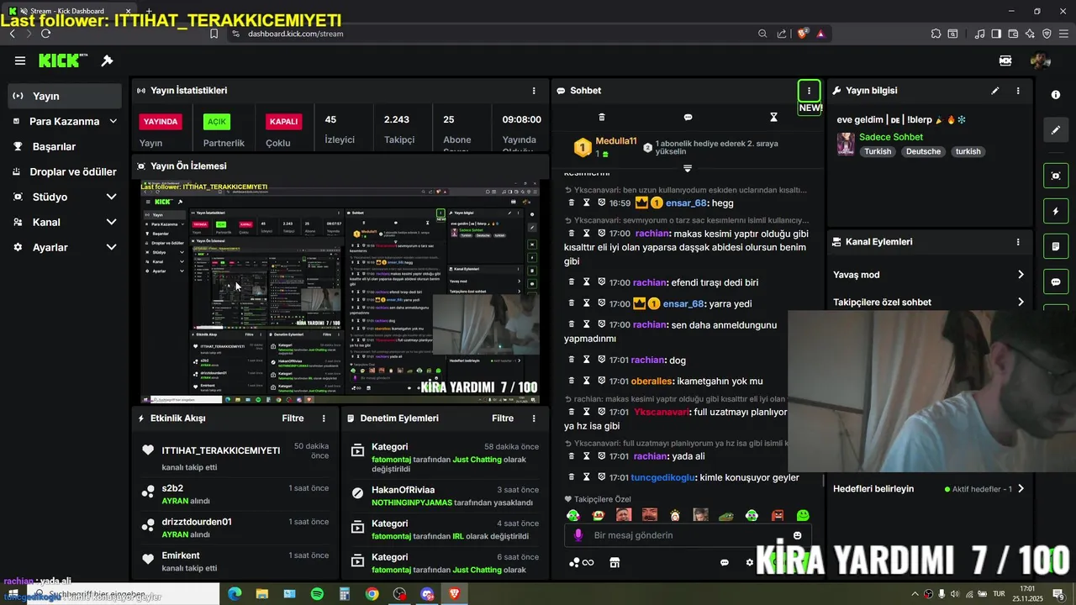
Task: Click the YAYINDA live status badge
Action: [x=161, y=121]
